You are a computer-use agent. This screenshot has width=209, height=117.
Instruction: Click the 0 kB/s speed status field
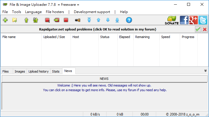95,114
